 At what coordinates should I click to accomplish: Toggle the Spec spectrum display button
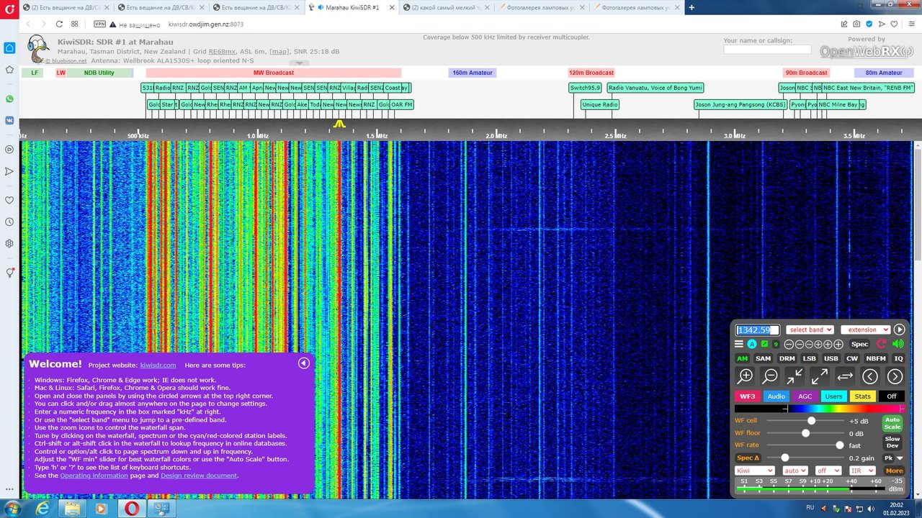(860, 344)
